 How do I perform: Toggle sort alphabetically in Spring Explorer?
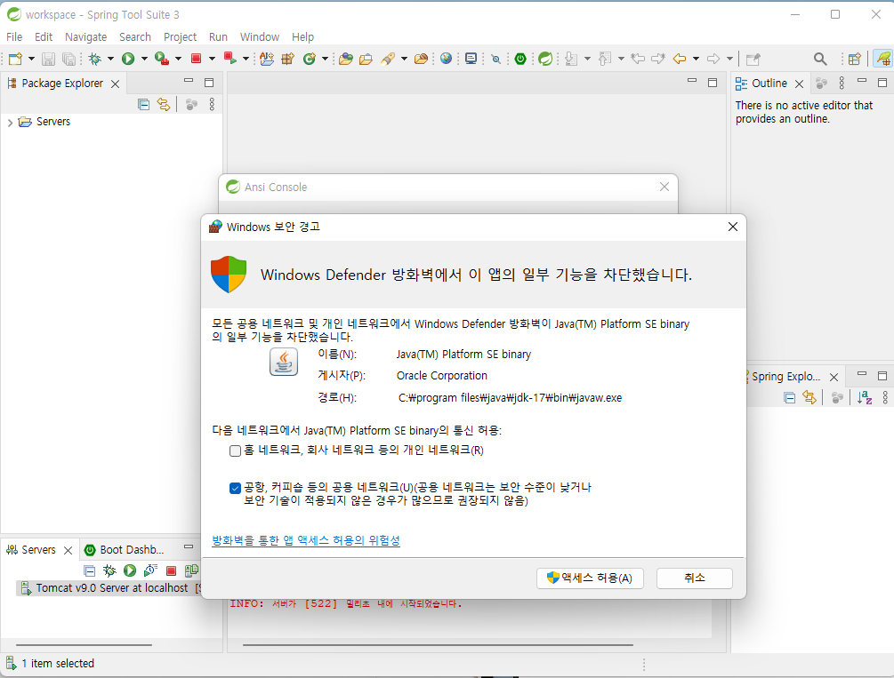865,398
